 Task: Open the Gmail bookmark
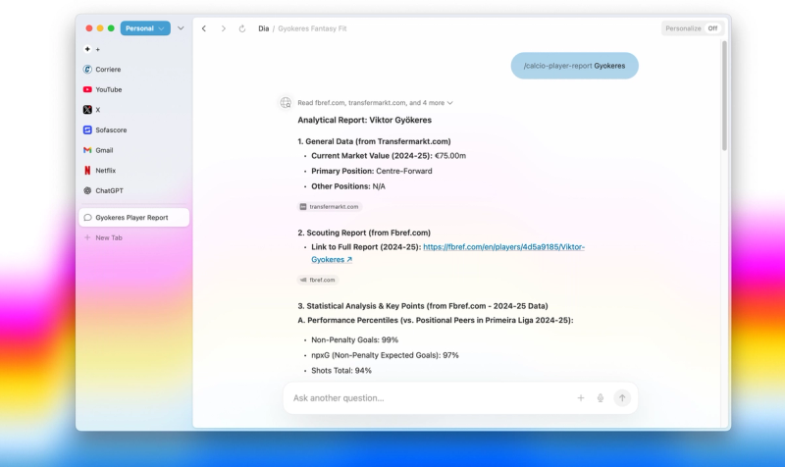pos(98,150)
